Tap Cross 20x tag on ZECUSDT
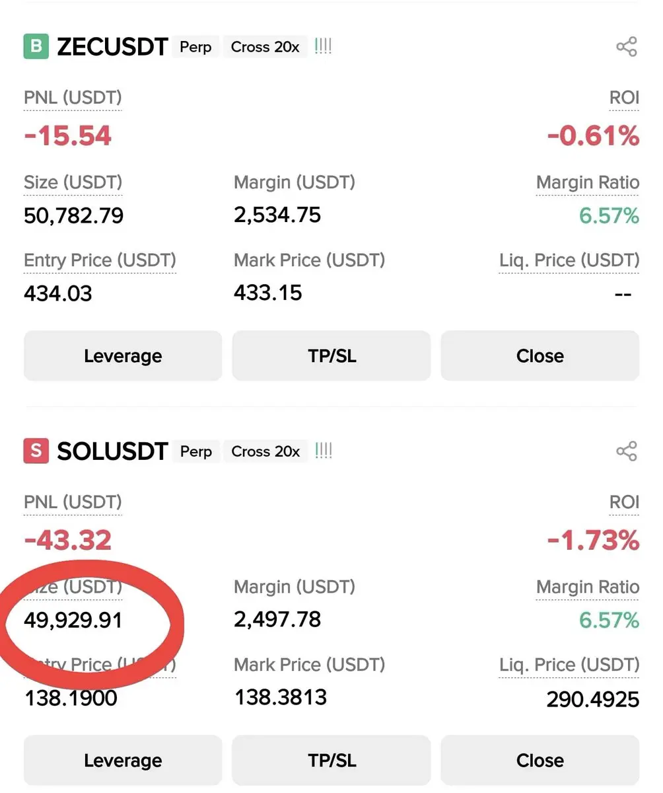663x793 pixels. (x=265, y=47)
